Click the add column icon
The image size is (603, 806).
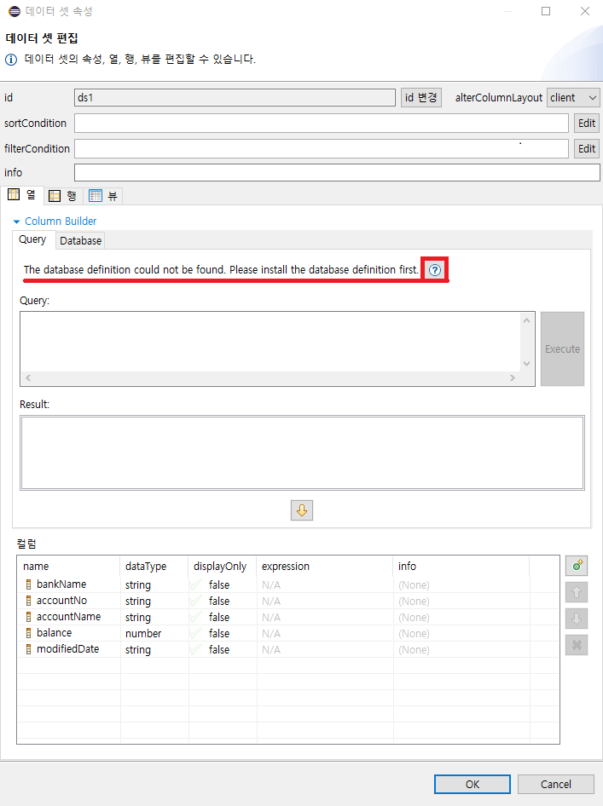pyautogui.click(x=577, y=565)
